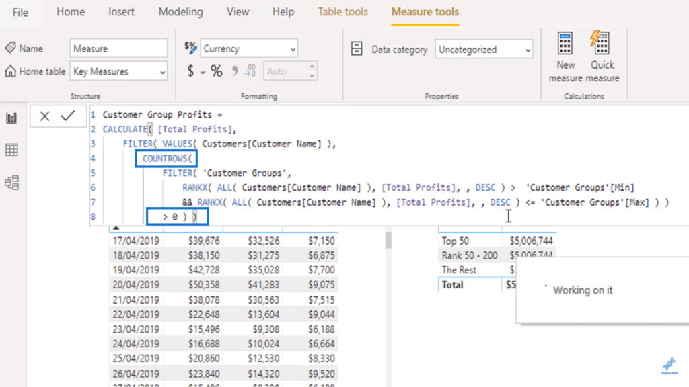Increase decimal places with up arrow

[x=312, y=67]
